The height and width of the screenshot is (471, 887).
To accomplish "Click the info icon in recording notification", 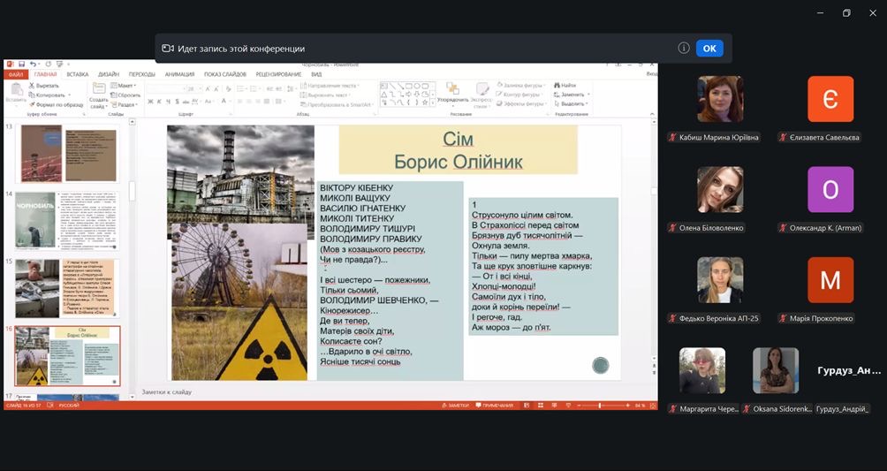I will pyautogui.click(x=684, y=49).
